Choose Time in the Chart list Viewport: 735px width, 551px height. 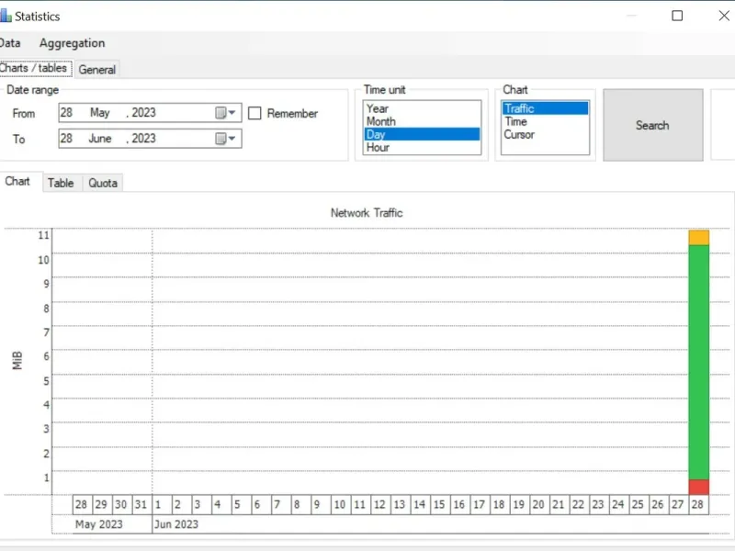tap(545, 122)
